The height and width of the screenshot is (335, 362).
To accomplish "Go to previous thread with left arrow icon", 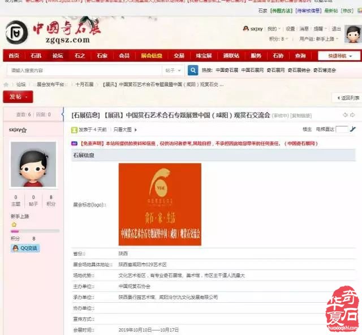I will tap(345, 115).
